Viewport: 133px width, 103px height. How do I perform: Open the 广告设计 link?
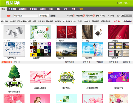pyautogui.click(x=86, y=62)
